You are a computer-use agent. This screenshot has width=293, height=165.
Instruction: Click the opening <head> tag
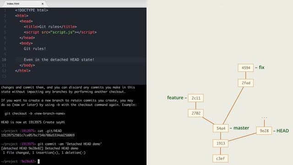(26, 22)
